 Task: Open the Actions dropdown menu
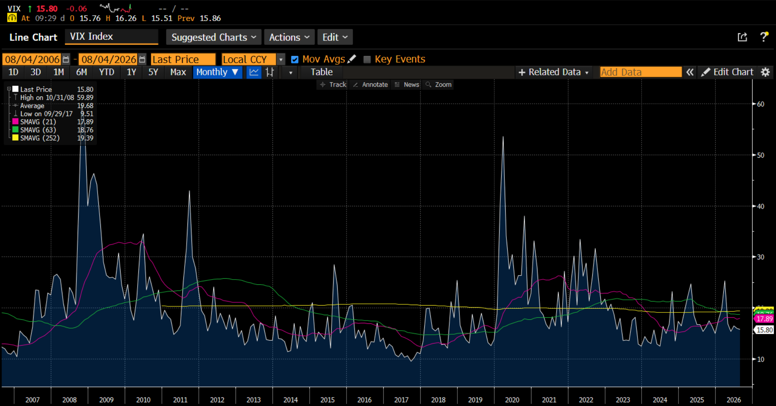pyautogui.click(x=289, y=37)
